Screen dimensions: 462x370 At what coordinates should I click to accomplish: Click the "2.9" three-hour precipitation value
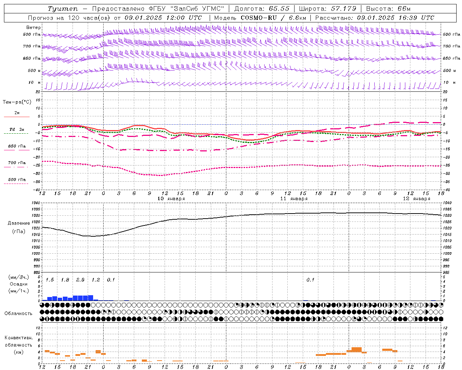pos(80,280)
